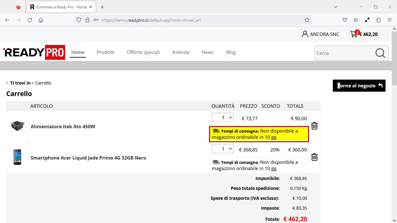Open quantity dropdown for Smartphone Acer

[x=222, y=149]
